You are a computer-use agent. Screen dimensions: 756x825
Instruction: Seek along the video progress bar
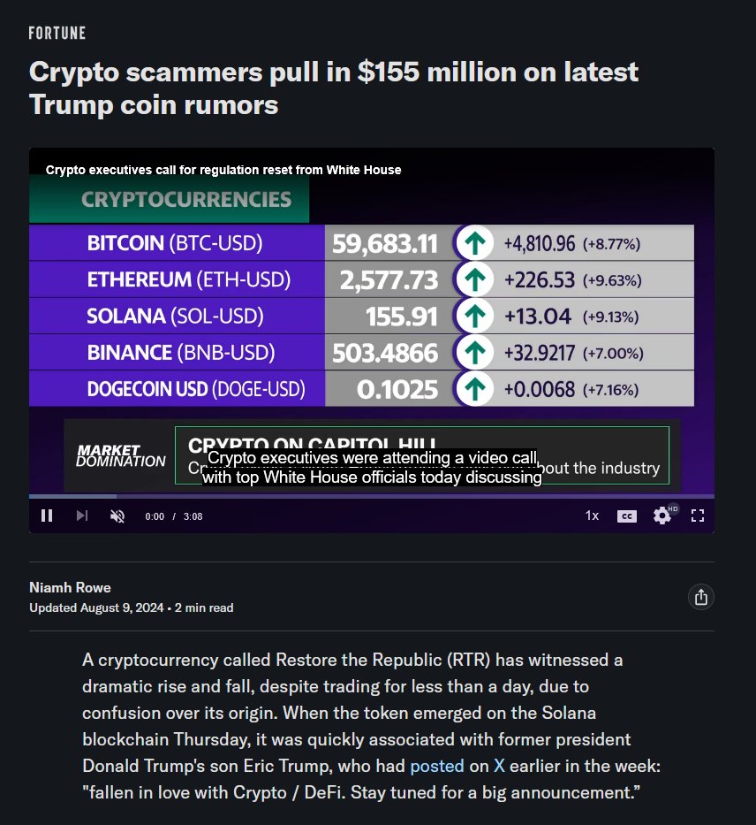tap(372, 496)
